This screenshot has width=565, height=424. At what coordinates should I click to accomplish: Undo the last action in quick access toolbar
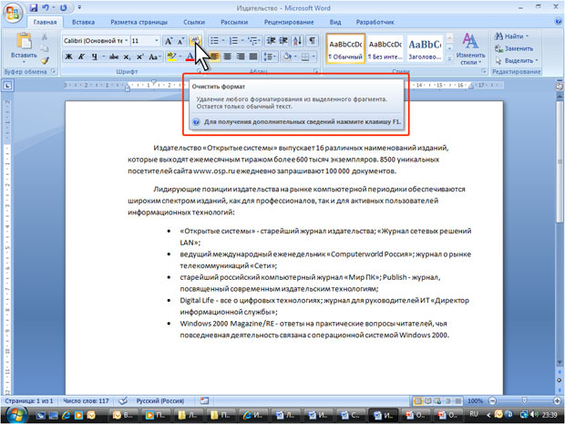pos(46,7)
